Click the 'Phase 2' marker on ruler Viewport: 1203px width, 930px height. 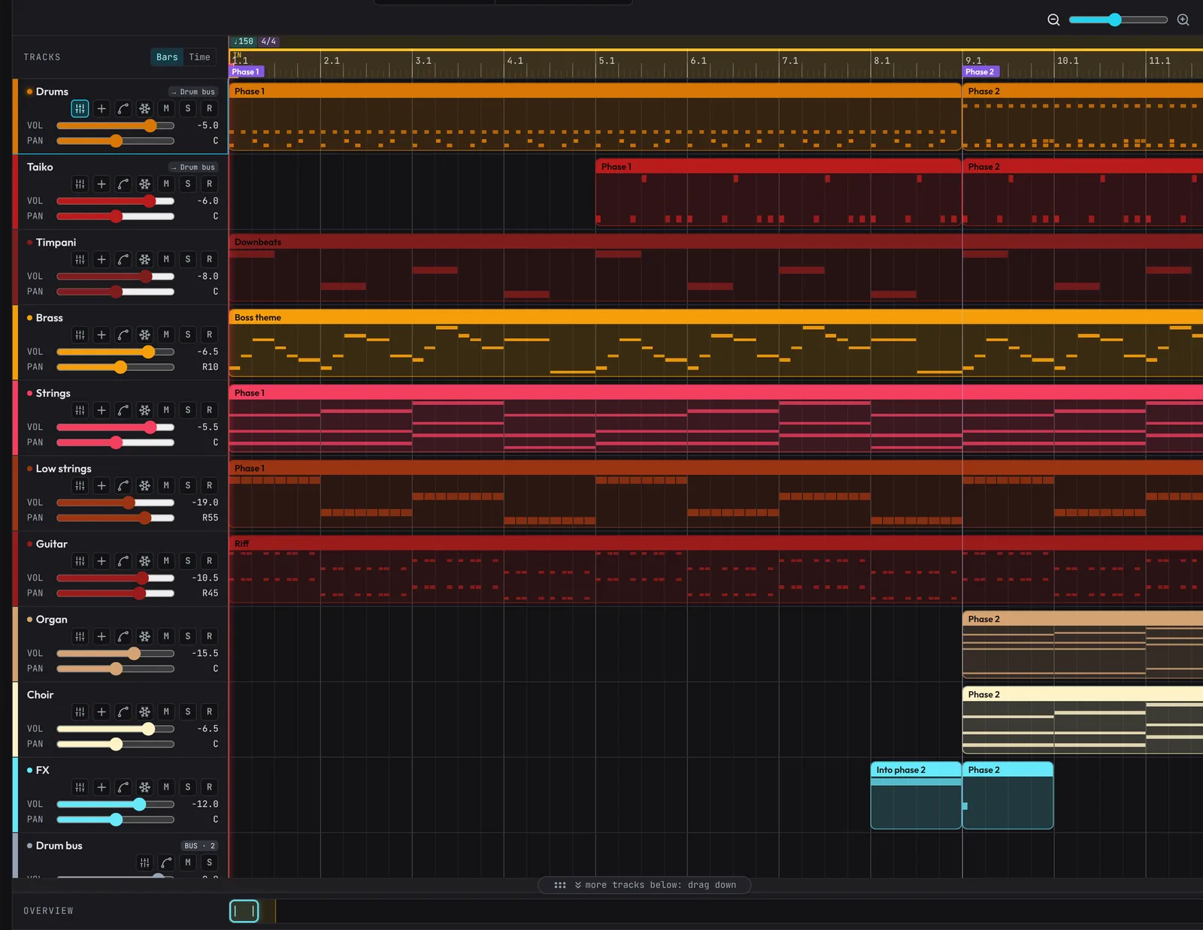[980, 72]
